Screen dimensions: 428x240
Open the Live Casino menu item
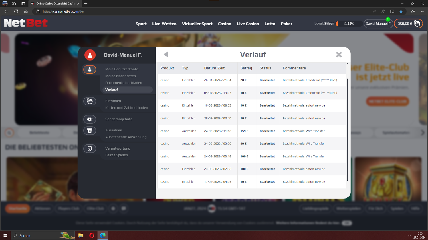coord(248,24)
